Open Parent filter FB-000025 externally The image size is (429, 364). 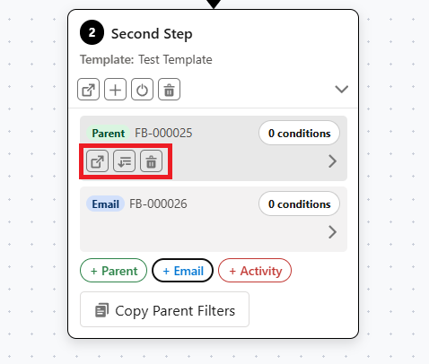coord(97,161)
